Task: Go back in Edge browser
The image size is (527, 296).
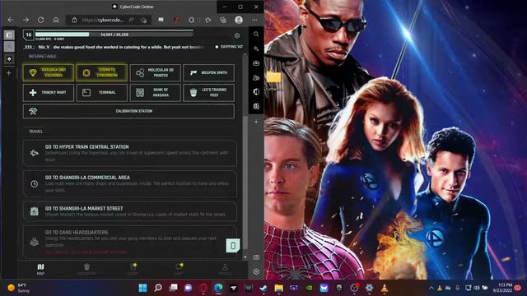Action: pos(11,20)
